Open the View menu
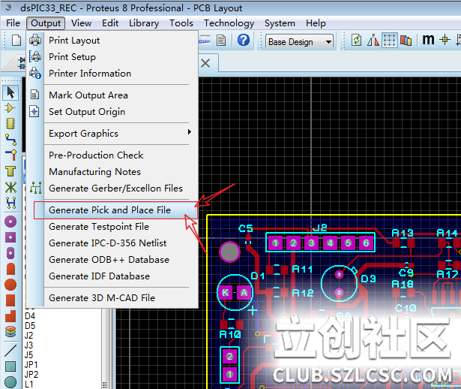 (81, 23)
